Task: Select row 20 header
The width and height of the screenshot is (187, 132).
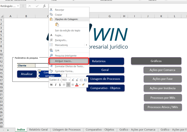Action: point(1,91)
